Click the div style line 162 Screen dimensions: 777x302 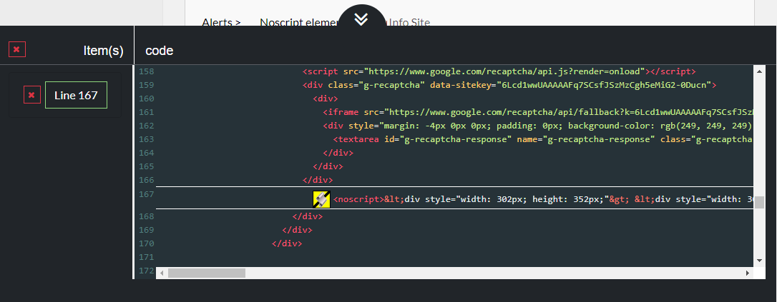pyautogui.click(x=538, y=126)
